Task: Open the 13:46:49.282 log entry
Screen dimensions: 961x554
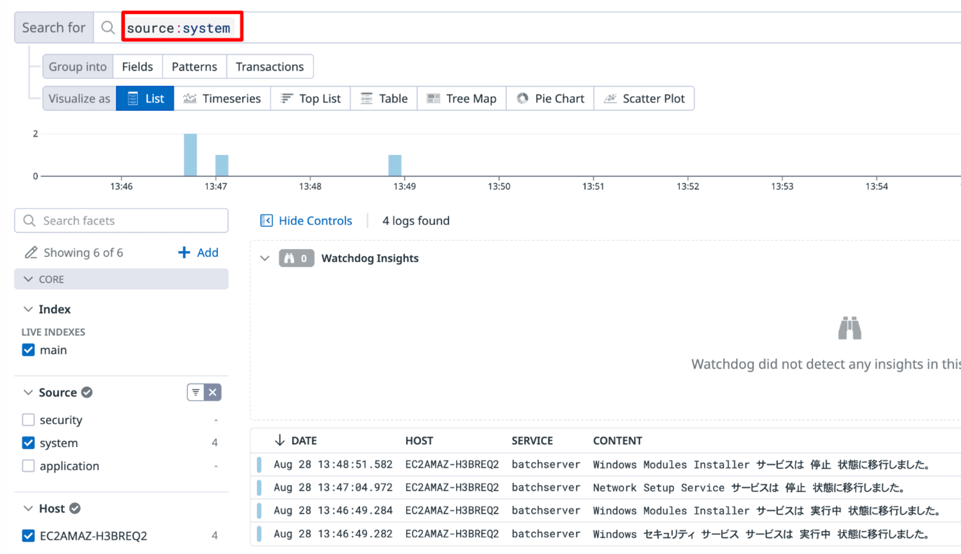Action: coord(605,534)
